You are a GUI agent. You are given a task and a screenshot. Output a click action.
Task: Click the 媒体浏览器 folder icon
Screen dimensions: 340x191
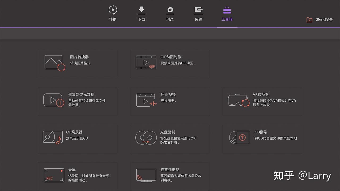point(309,20)
